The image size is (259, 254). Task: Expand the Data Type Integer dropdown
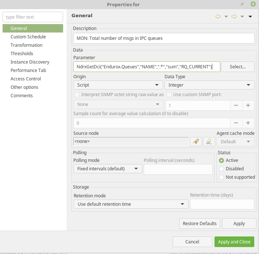pos(209,85)
